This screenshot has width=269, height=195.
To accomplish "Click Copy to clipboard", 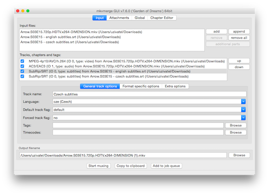I will tap(131, 166).
